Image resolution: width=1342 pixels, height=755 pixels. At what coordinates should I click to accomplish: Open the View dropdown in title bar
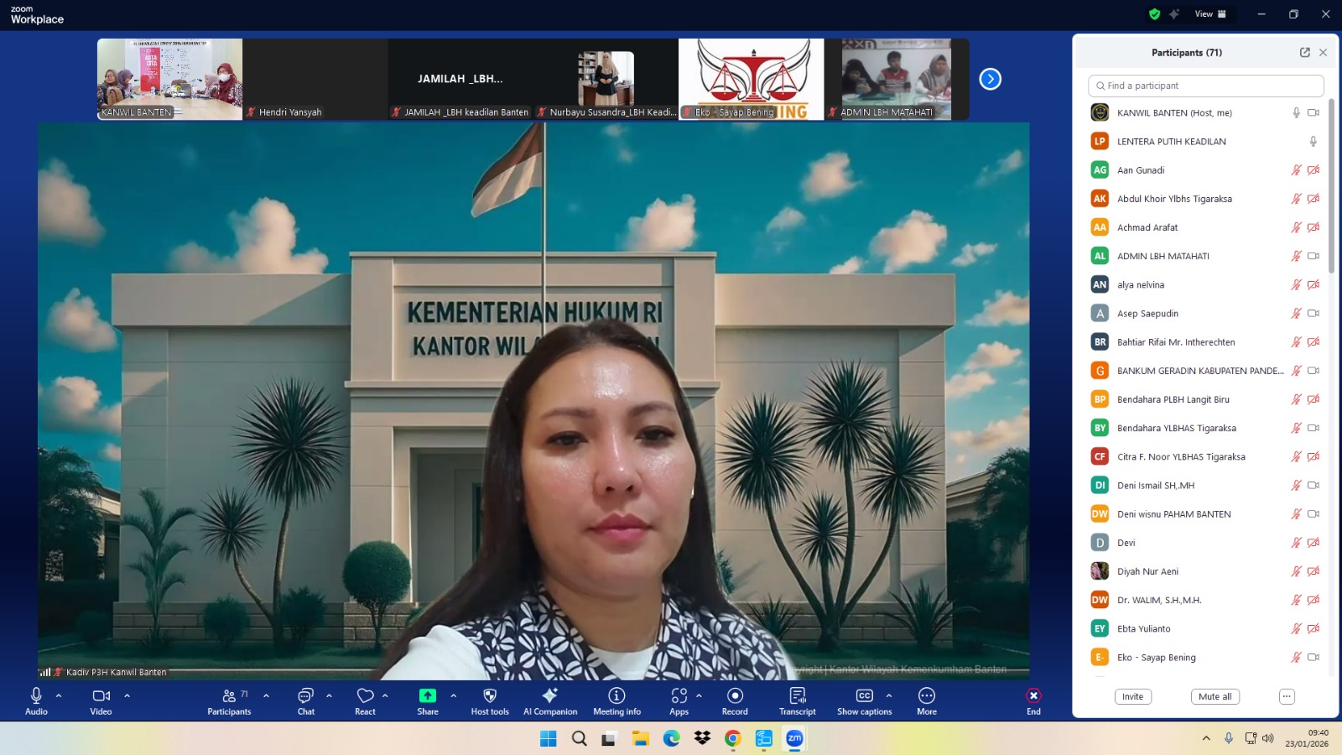(x=1209, y=14)
